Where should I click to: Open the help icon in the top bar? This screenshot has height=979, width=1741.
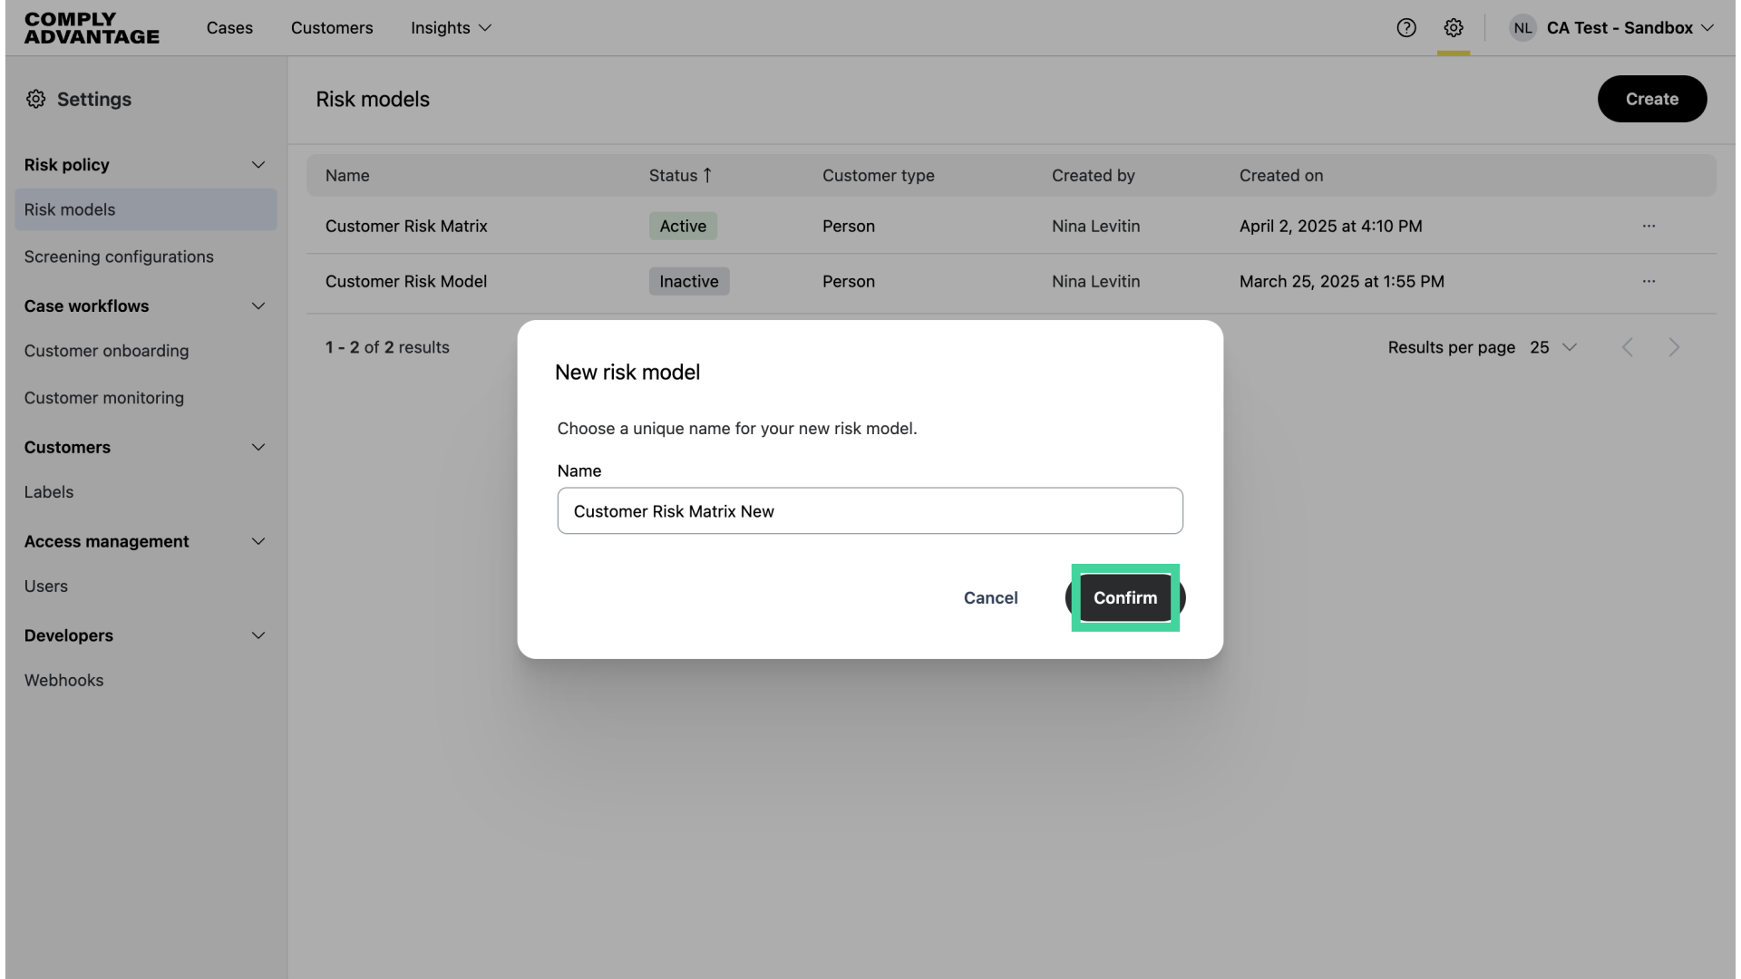coord(1406,27)
